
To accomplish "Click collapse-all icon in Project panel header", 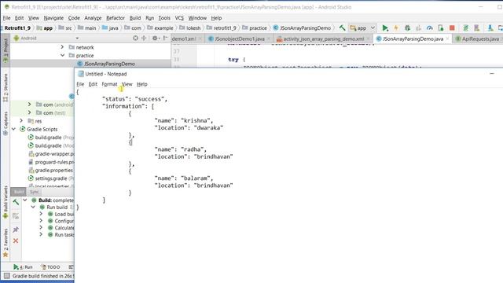I will [x=144, y=39].
